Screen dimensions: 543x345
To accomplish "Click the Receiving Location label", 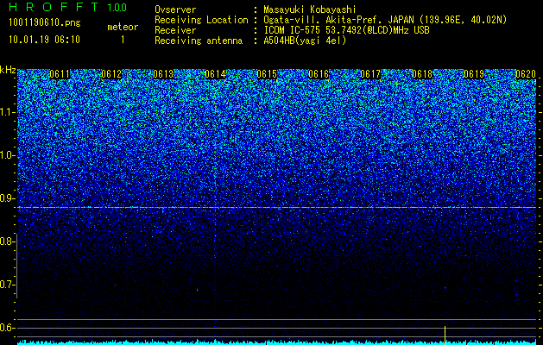I will point(201,20).
